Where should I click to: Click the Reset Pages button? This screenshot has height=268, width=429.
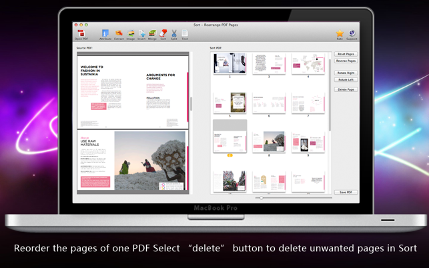[x=346, y=54]
